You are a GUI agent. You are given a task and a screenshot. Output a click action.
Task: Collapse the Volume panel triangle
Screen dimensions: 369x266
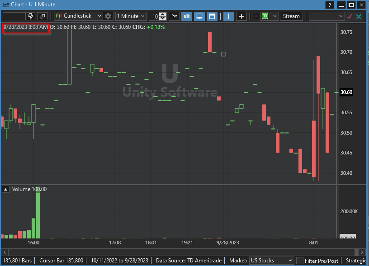pyautogui.click(x=6, y=189)
